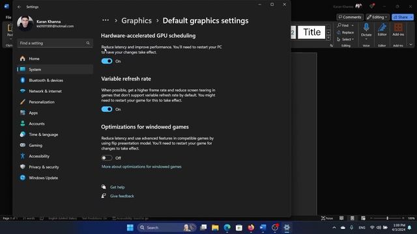Click Focus mode in Word status bar
The image size is (417, 234).
click(x=327, y=218)
